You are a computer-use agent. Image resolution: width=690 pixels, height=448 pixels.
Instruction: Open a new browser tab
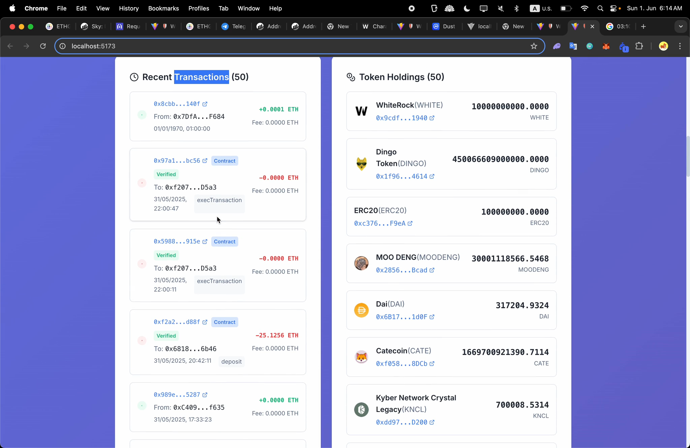pyautogui.click(x=644, y=26)
